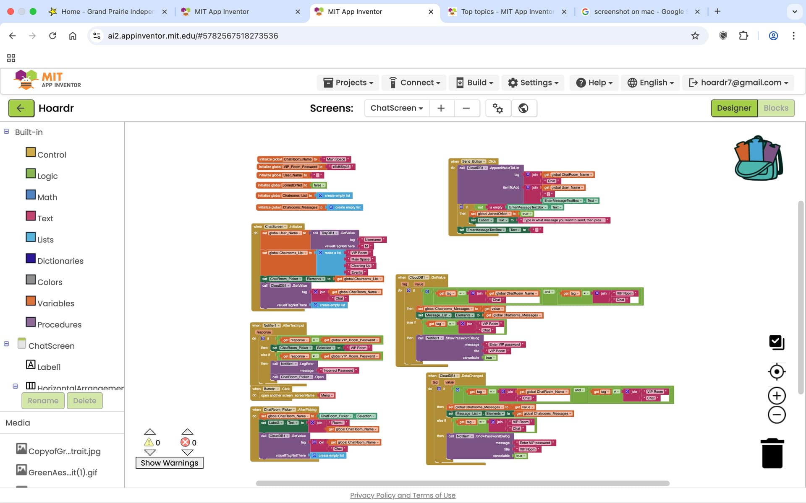This screenshot has height=503, width=806.
Task: Center the workspace with the target icon
Action: [x=777, y=372]
